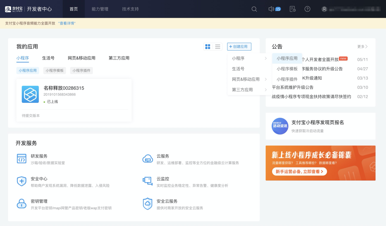386x226 pixels.
Task: Choose 小程序应用 from the submenu
Action: point(287,58)
